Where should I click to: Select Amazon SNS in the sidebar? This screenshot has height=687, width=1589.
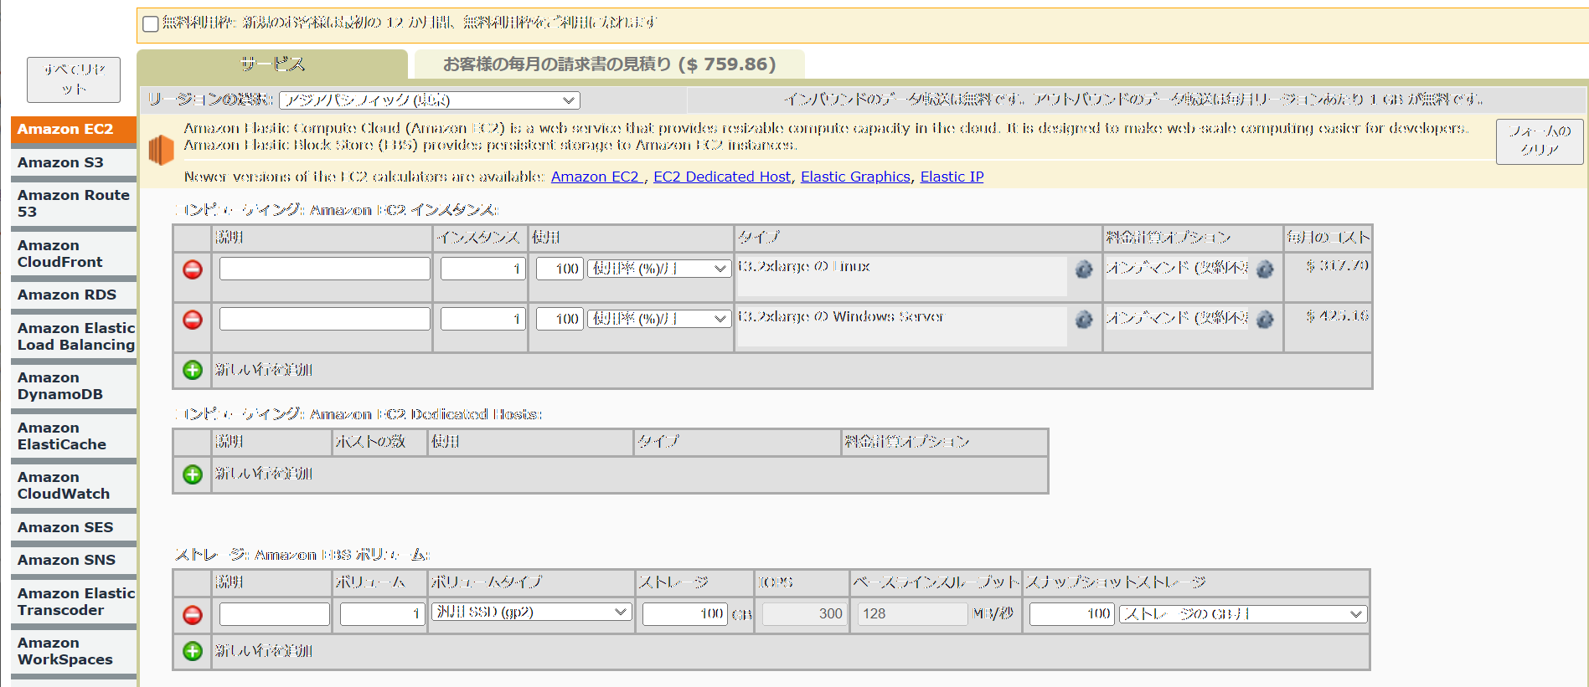click(74, 561)
